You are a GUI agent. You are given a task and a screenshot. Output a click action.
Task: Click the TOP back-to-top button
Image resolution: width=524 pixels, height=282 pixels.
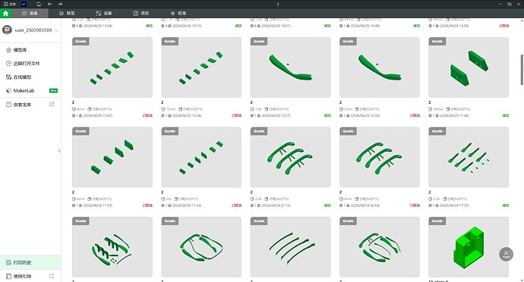click(x=506, y=254)
